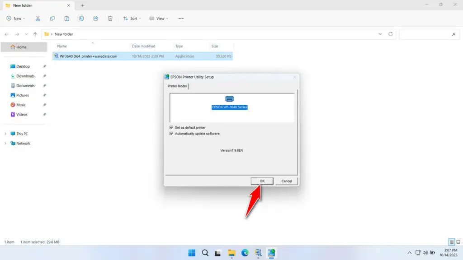Select the EPSON WF-3640 Series printer model
Image resolution: width=463 pixels, height=260 pixels.
tap(229, 107)
